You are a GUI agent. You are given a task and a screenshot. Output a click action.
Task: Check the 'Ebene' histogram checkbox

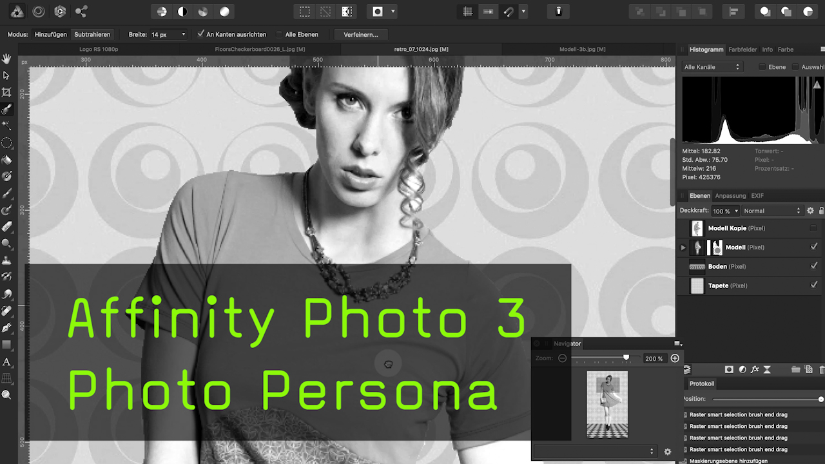(762, 67)
